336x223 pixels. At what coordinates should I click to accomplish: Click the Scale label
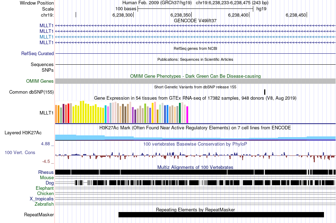coord(48,9)
